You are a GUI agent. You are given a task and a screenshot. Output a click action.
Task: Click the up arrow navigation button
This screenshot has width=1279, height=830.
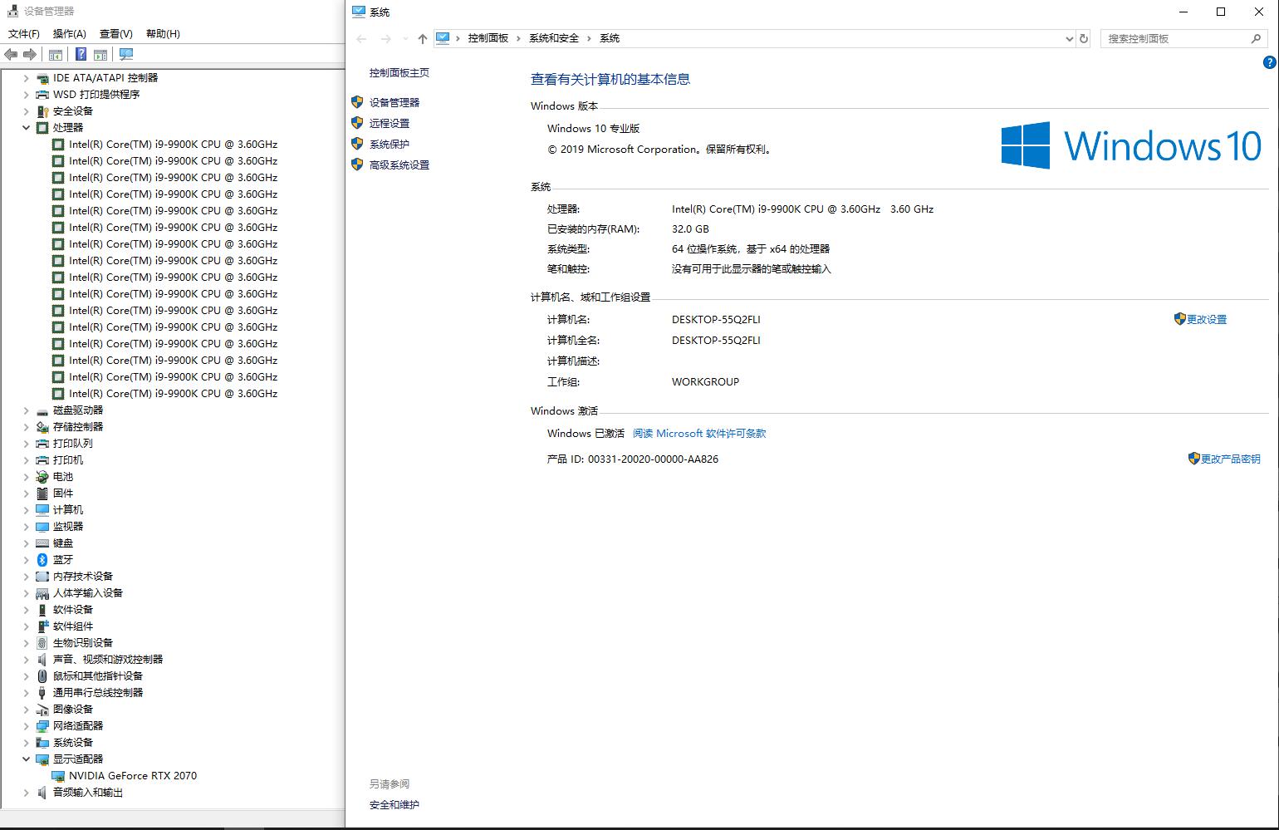(x=422, y=38)
